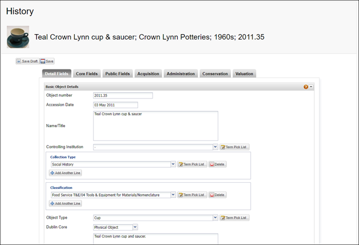Viewport: 359px width, 245px height.
Task: Open Term Pick List for Collection Type
Action: click(x=192, y=164)
